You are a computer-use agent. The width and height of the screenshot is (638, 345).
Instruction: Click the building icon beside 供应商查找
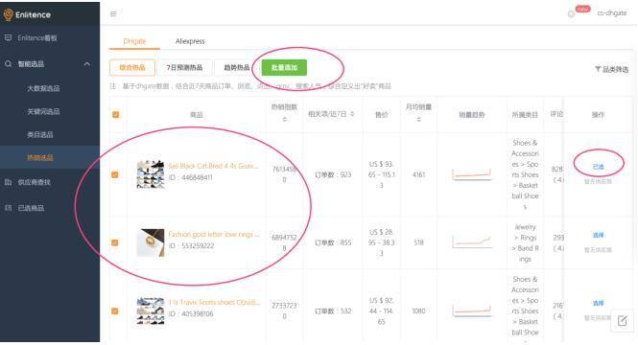click(8, 182)
